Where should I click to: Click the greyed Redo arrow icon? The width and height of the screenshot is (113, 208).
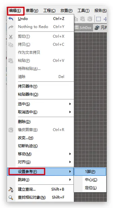pos(11,27)
